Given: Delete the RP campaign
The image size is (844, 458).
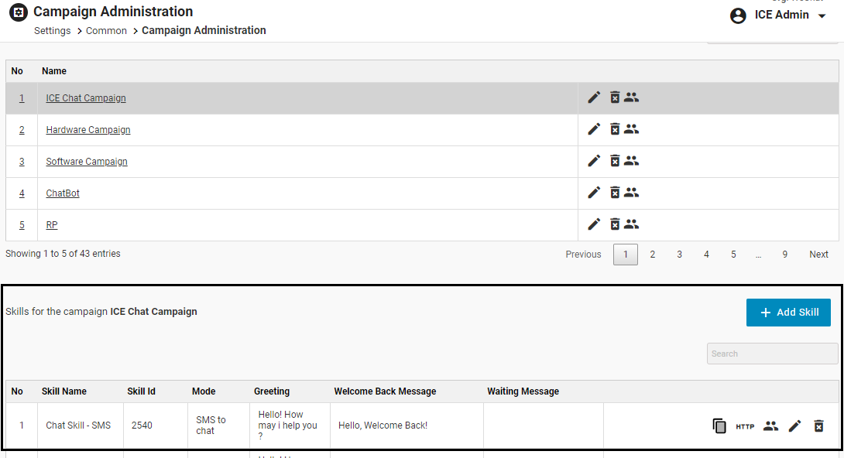Looking at the screenshot, I should pyautogui.click(x=615, y=224).
